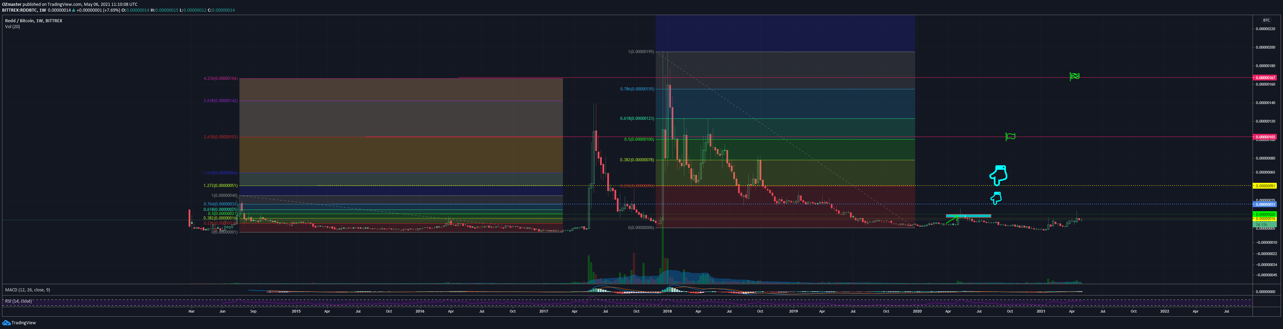Click the 2021 label on time axis
Viewport: 1283px width, 329px height.
coord(1041,311)
